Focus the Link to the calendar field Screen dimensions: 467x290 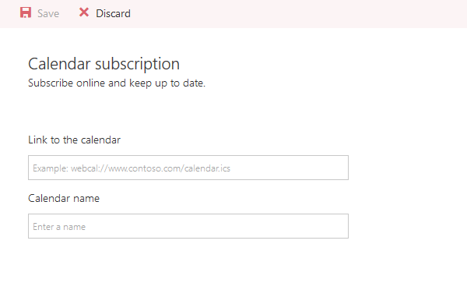click(188, 168)
